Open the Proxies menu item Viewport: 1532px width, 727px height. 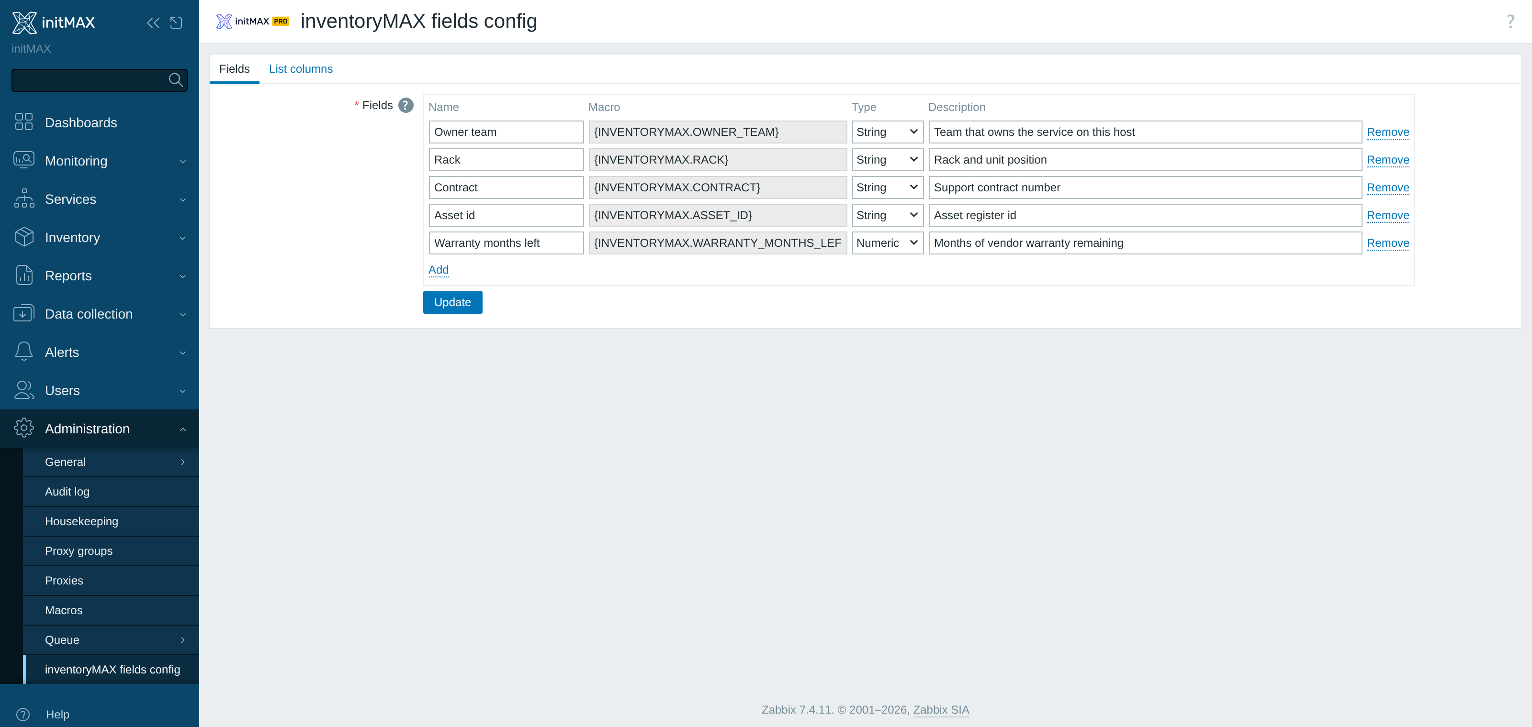[111, 580]
